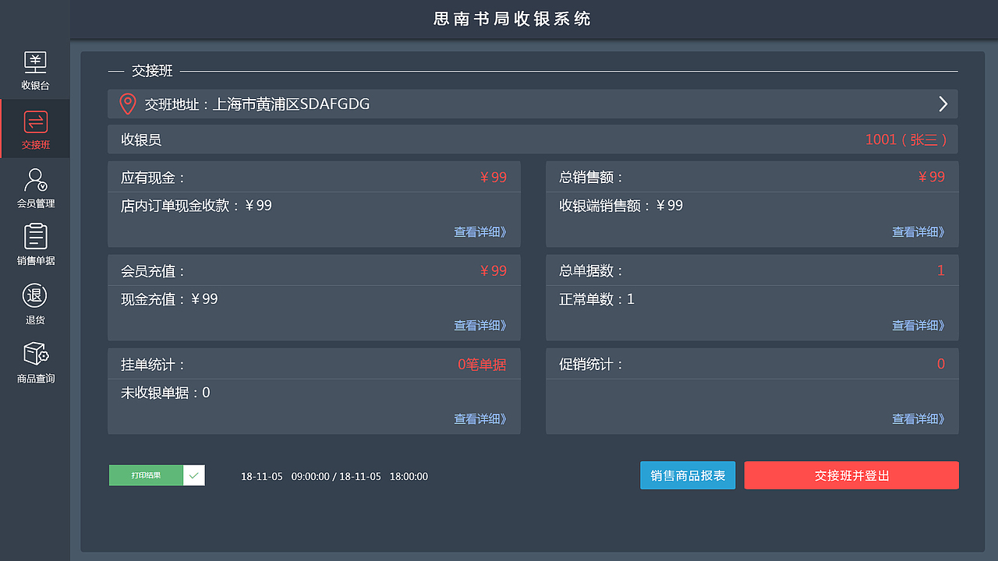
Task: Enable the print result confirmation checkbox
Action: (196, 475)
